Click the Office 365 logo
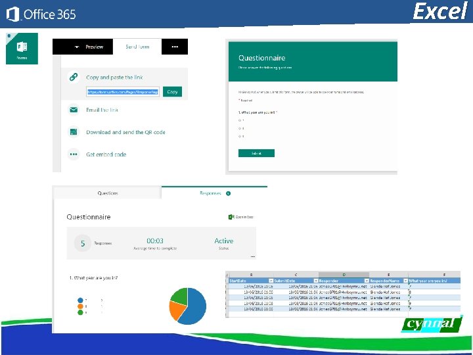This screenshot has height=355, width=473. [x=41, y=14]
